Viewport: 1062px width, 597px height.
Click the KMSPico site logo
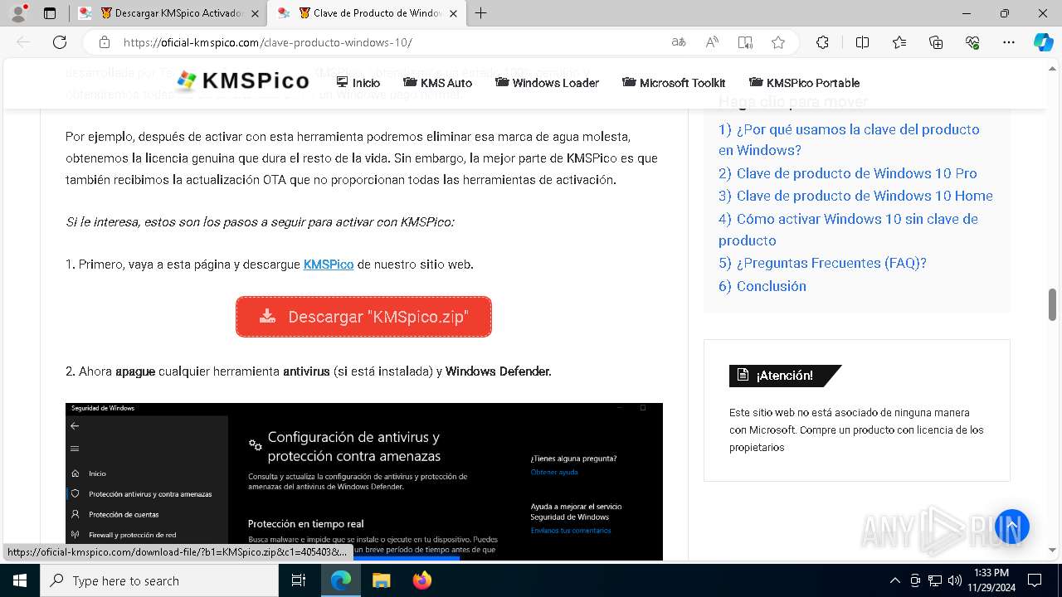pyautogui.click(x=243, y=80)
